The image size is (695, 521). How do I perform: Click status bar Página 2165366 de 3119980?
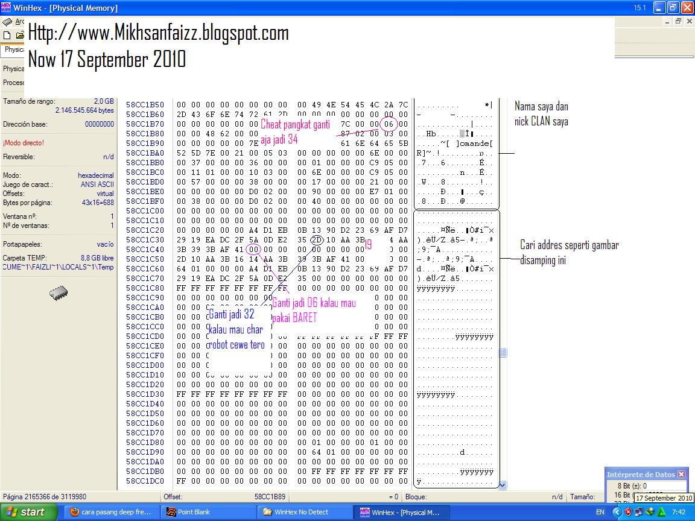45,497
